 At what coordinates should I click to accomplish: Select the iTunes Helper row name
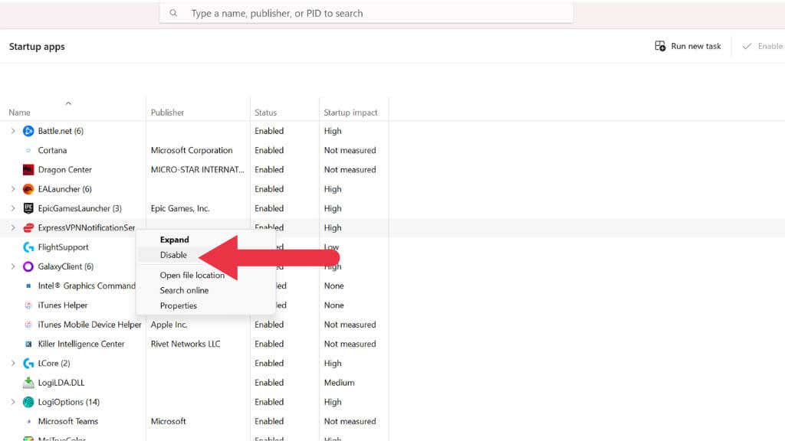click(x=63, y=305)
